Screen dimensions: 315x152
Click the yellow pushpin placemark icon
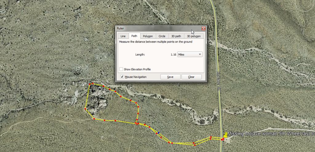coord(225,135)
